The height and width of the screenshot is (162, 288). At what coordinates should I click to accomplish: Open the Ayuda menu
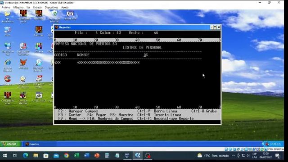(65, 7)
